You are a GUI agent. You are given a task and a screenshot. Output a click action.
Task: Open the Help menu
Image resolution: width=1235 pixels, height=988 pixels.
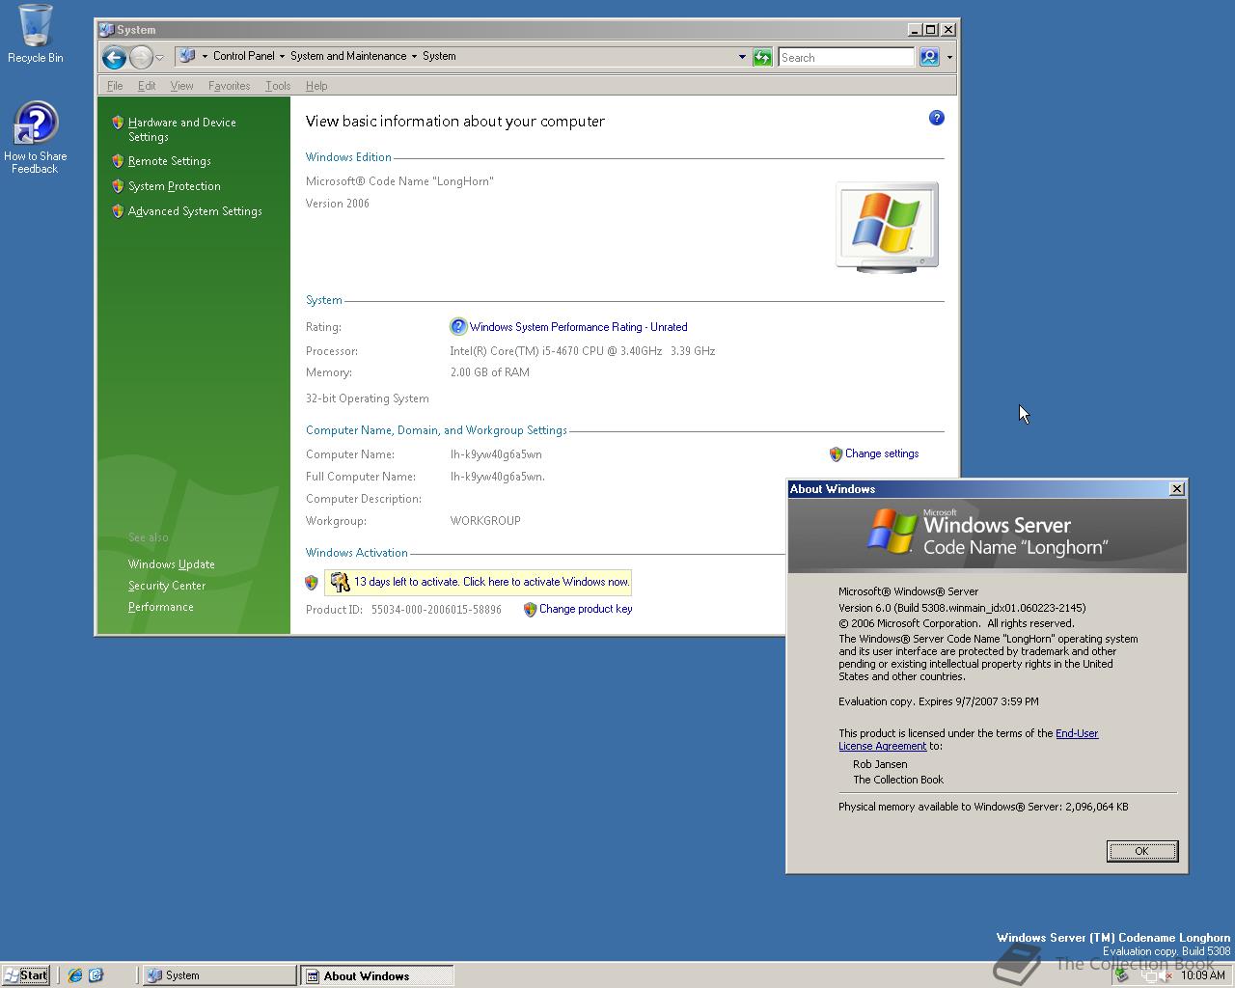pyautogui.click(x=316, y=86)
